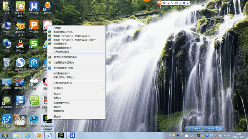
Task: Choose 打开文件位置(I) menu entry
Action: 76,52
